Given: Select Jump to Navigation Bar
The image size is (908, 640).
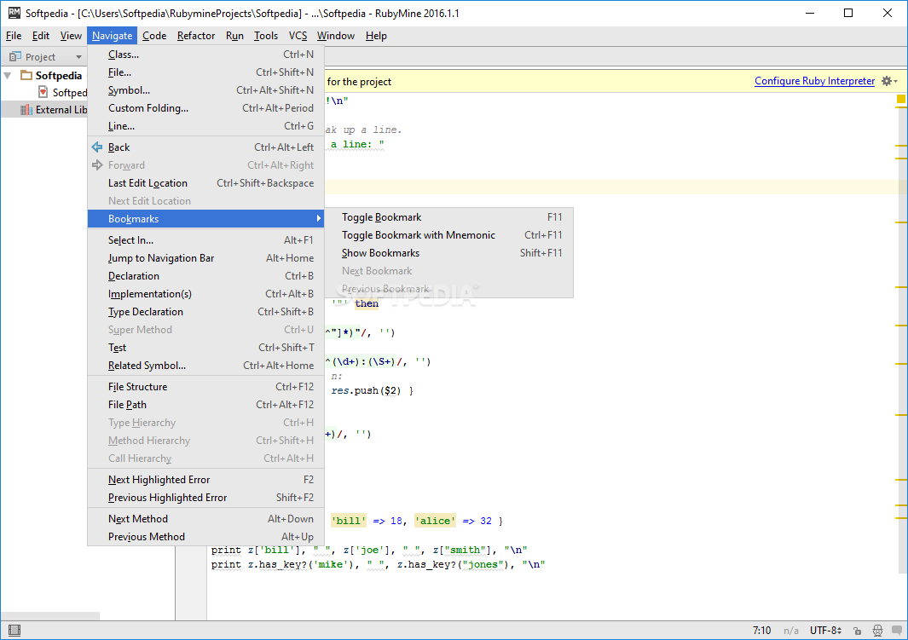Looking at the screenshot, I should [x=205, y=258].
